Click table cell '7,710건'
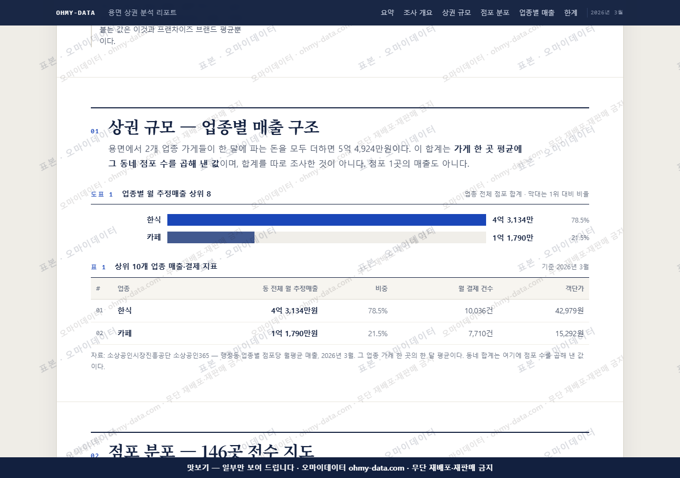Viewport: 680px width, 478px height. [481, 334]
